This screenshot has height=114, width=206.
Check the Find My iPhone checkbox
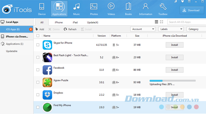click(x=38, y=107)
